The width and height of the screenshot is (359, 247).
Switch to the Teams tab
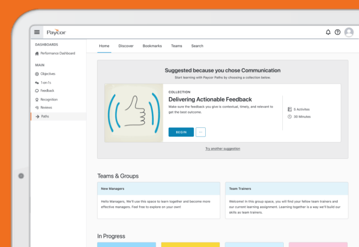(x=177, y=46)
